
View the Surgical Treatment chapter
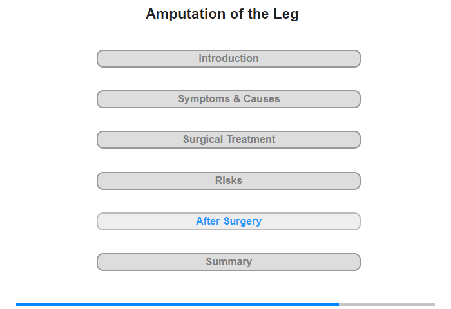point(229,140)
